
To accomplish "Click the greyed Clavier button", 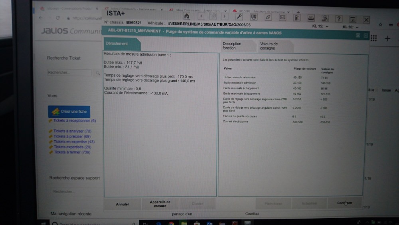I will (197, 203).
